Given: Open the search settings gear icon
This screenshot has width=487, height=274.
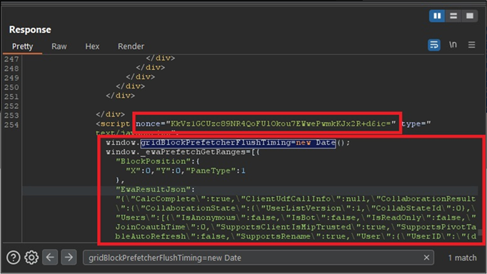Looking at the screenshot, I should [x=31, y=258].
